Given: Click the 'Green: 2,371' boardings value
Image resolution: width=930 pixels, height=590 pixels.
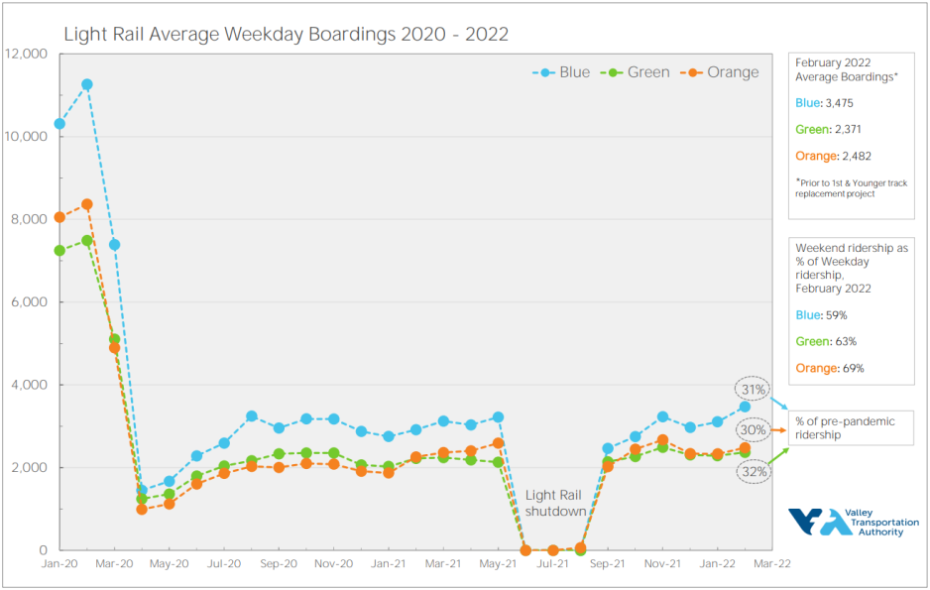Looking at the screenshot, I should click(829, 129).
